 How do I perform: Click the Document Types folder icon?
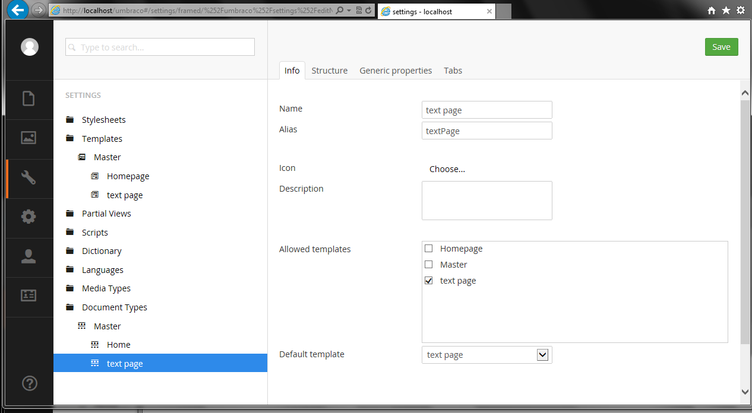70,307
